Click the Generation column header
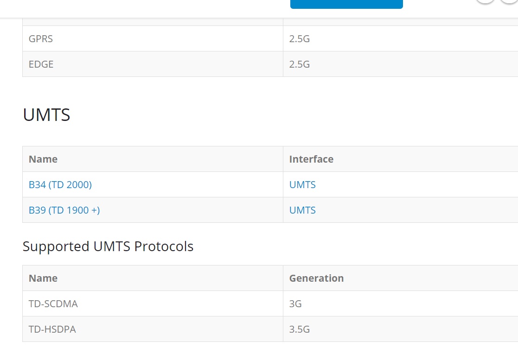The height and width of the screenshot is (360, 518). 316,278
